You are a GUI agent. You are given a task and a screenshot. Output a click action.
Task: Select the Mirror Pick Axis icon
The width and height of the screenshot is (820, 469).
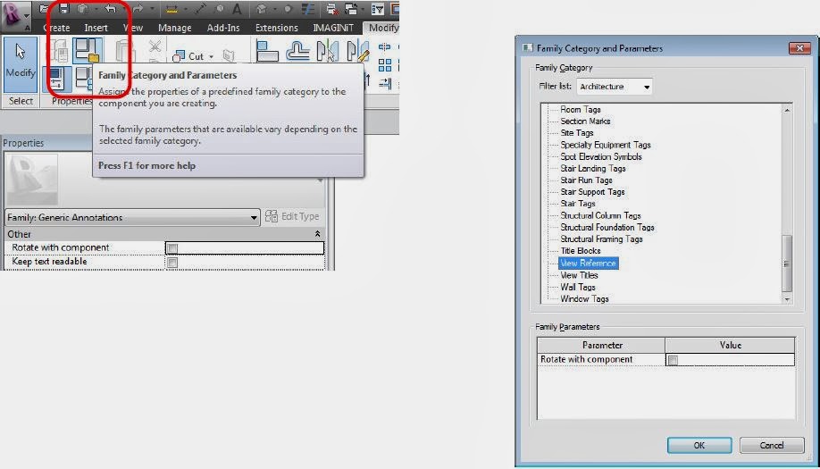tap(327, 51)
